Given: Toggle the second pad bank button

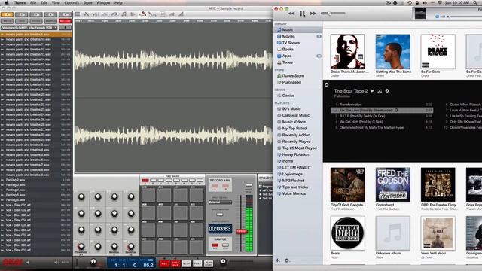Looking at the screenshot, I should (x=153, y=181).
